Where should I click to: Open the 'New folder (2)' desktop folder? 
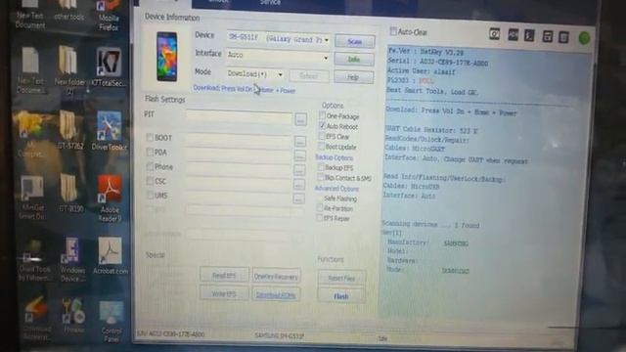pos(69,70)
